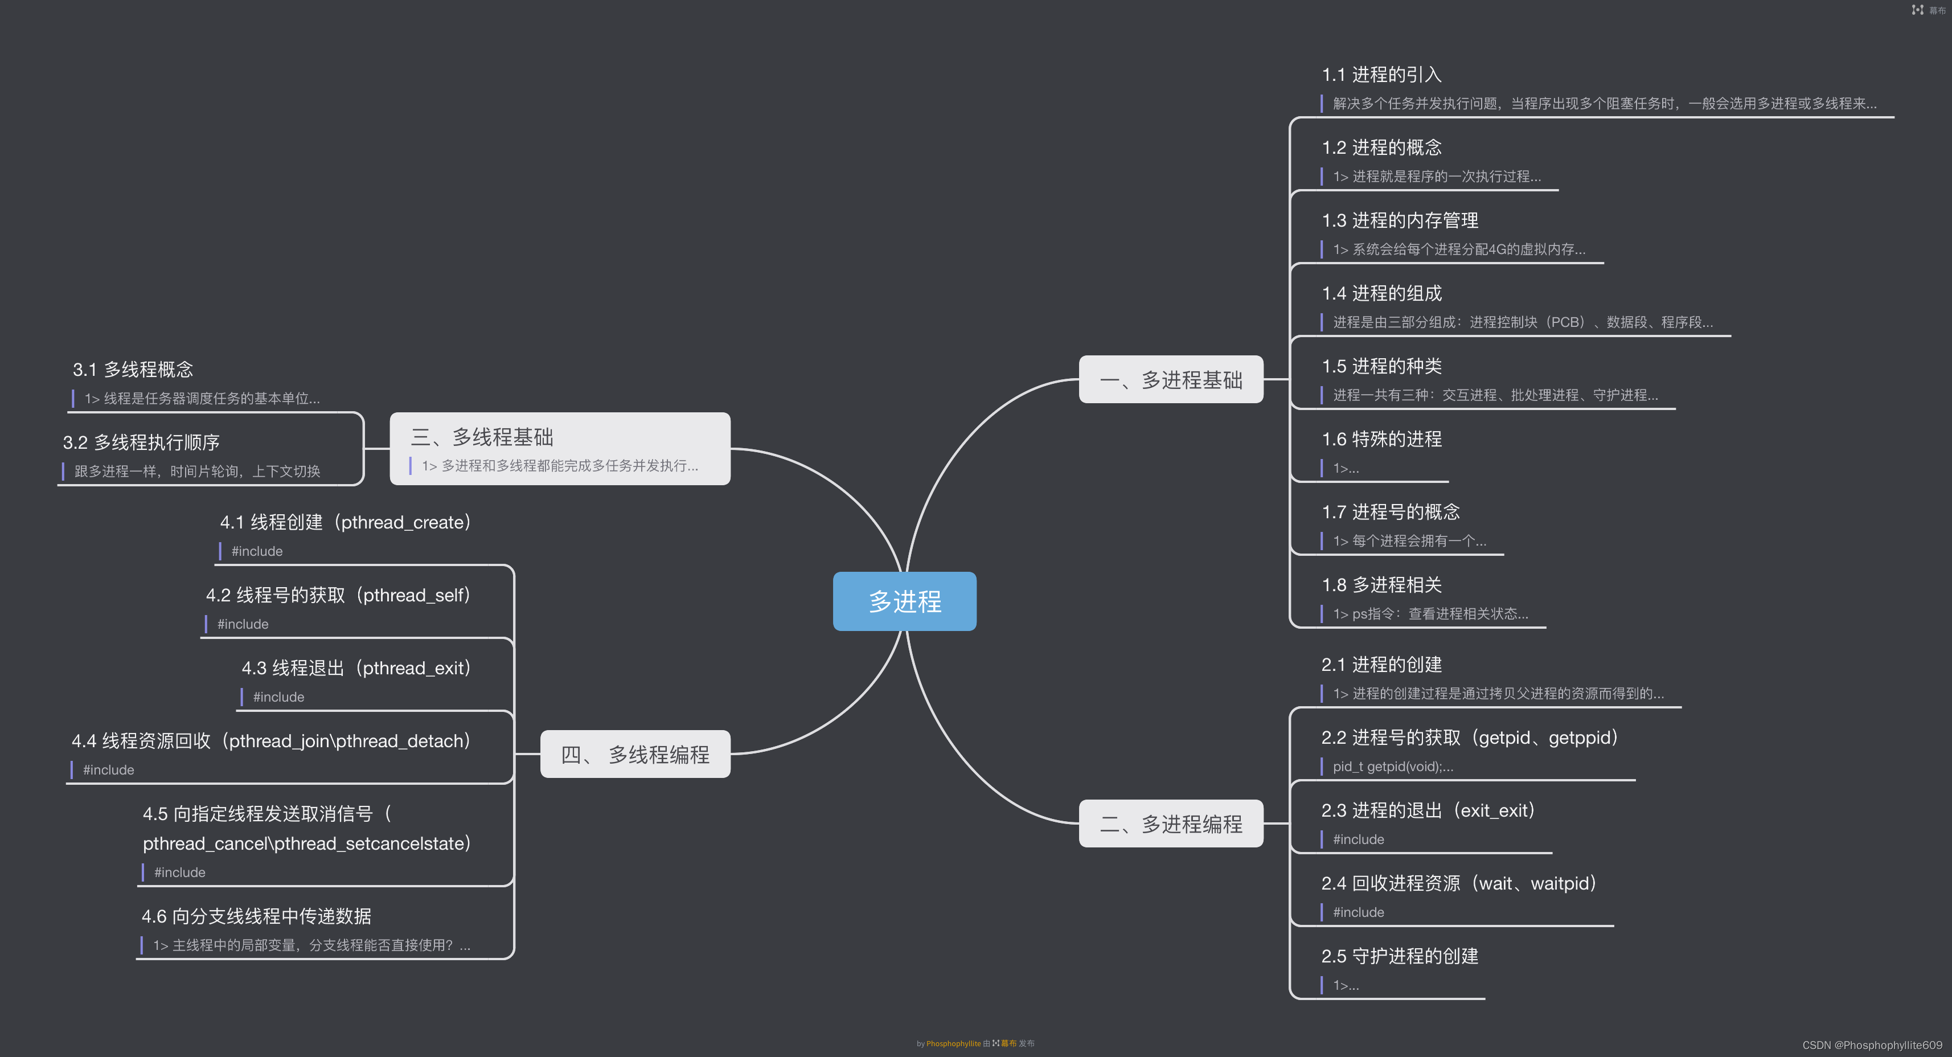Click node 2.2 进程号的获取 (getpid、getppid)

tap(1470, 738)
